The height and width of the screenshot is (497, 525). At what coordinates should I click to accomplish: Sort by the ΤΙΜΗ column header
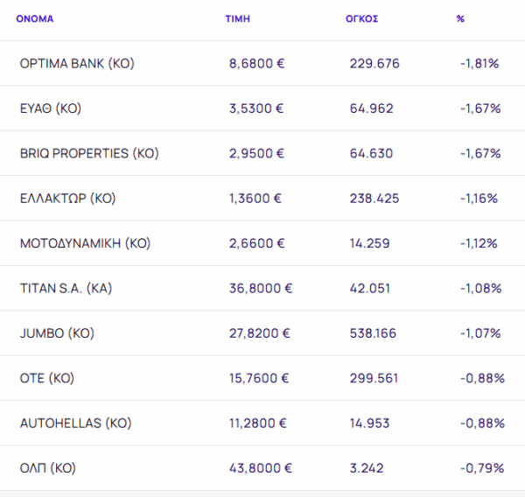tap(238, 18)
